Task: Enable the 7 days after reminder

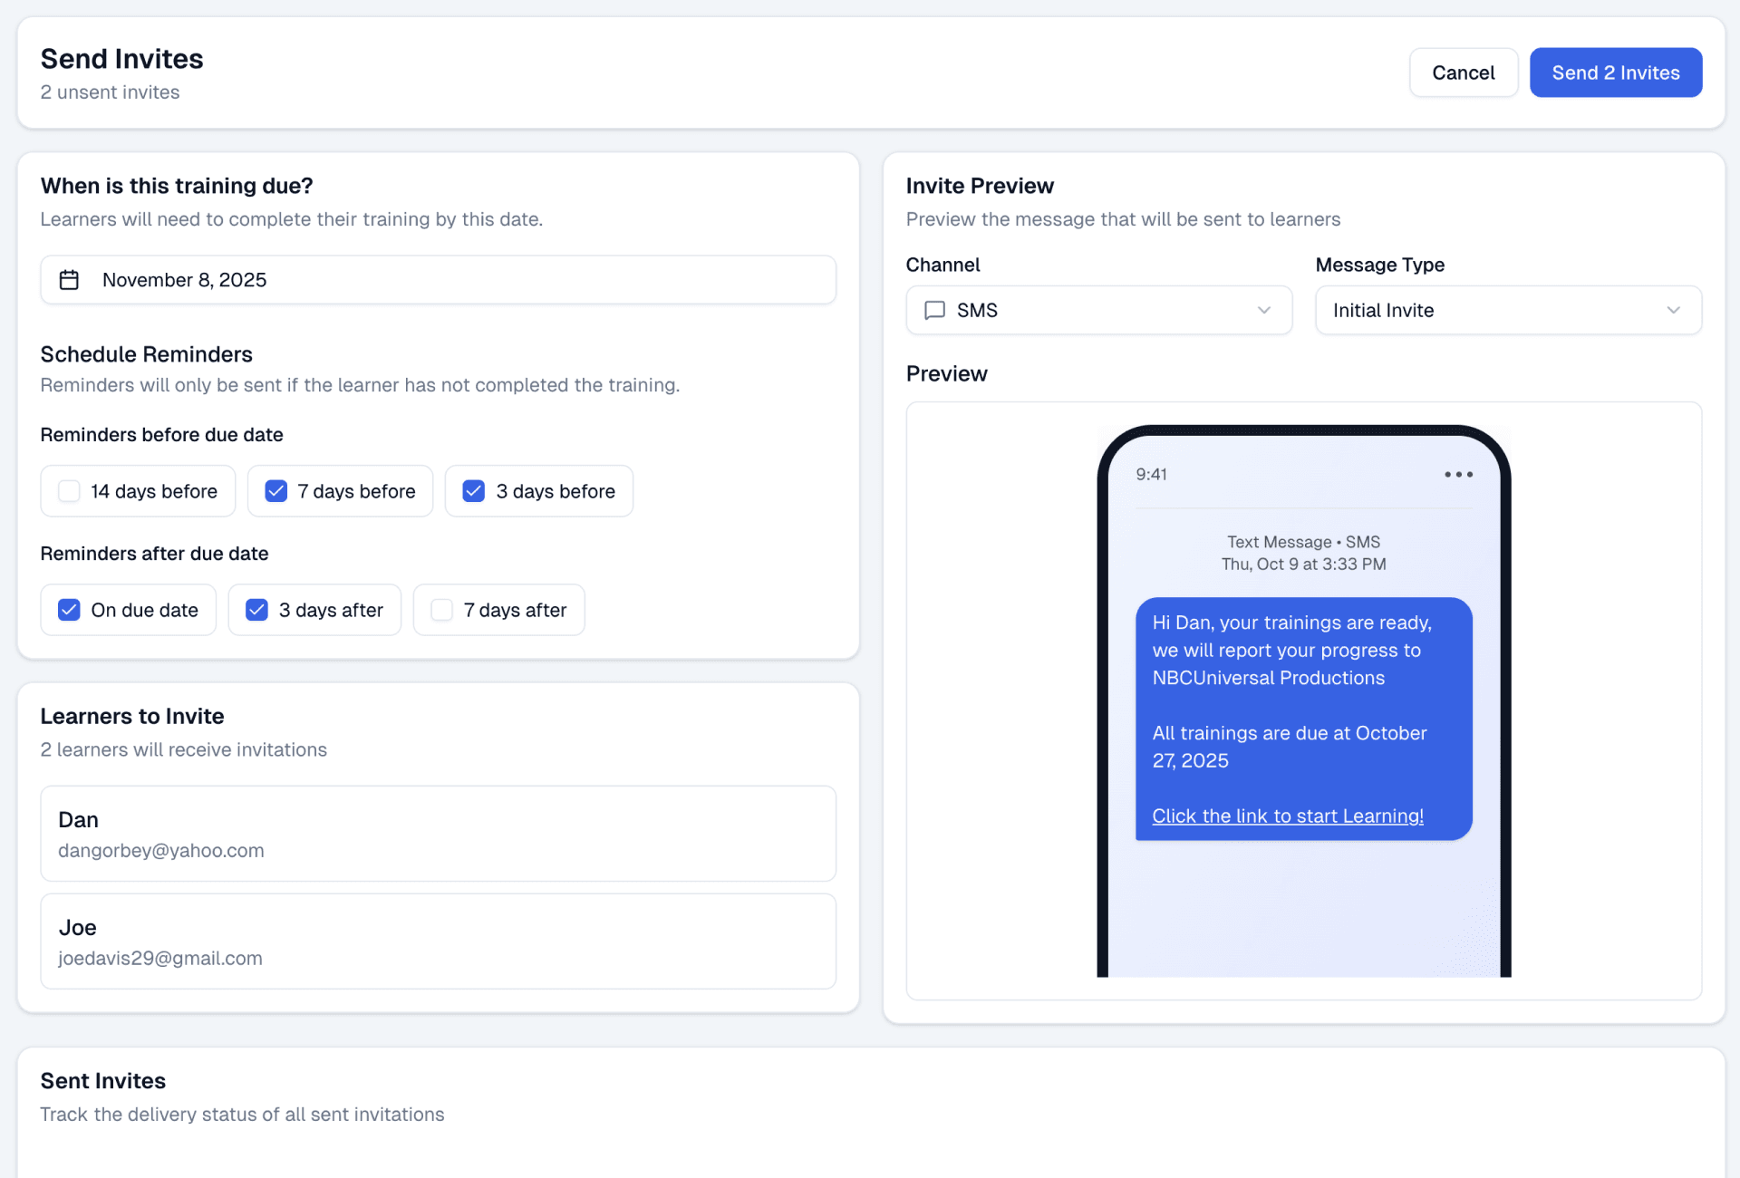Action: click(x=442, y=610)
